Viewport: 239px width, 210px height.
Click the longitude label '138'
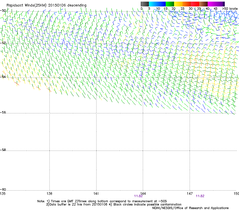[x=49, y=194]
